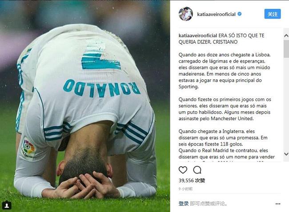Click the paragraph mentioning Manchester United
The width and height of the screenshot is (289, 212).
tap(225, 109)
